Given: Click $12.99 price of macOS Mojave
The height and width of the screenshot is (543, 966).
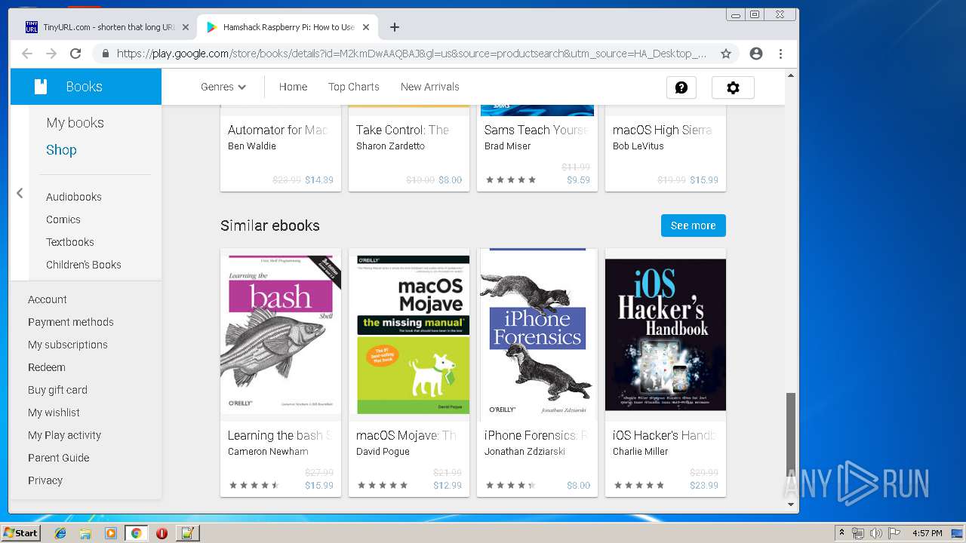Looking at the screenshot, I should [448, 486].
